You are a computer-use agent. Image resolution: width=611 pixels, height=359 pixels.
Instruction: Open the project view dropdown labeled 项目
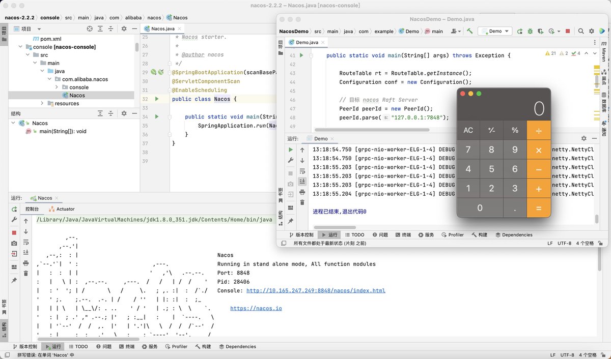tap(27, 29)
